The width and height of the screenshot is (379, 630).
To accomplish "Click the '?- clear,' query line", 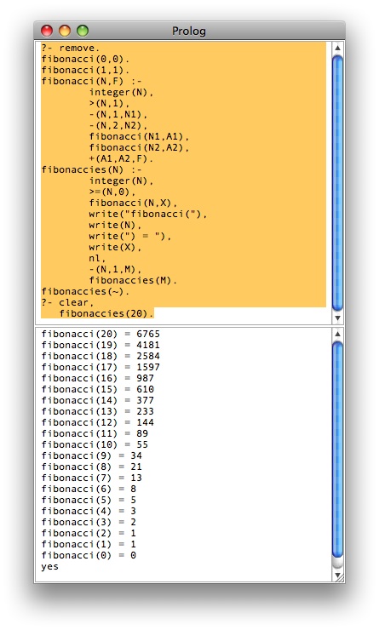I will point(67,302).
